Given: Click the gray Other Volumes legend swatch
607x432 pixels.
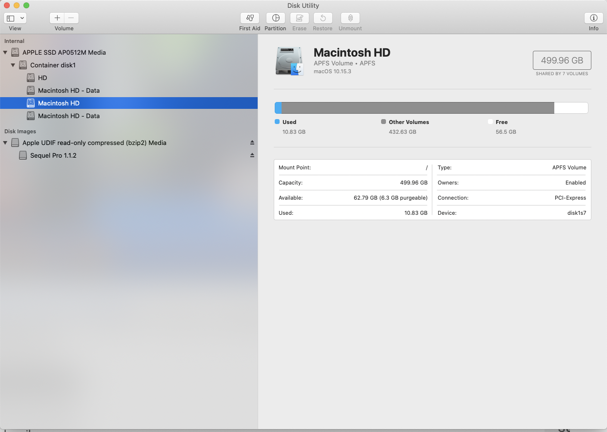Looking at the screenshot, I should [384, 122].
